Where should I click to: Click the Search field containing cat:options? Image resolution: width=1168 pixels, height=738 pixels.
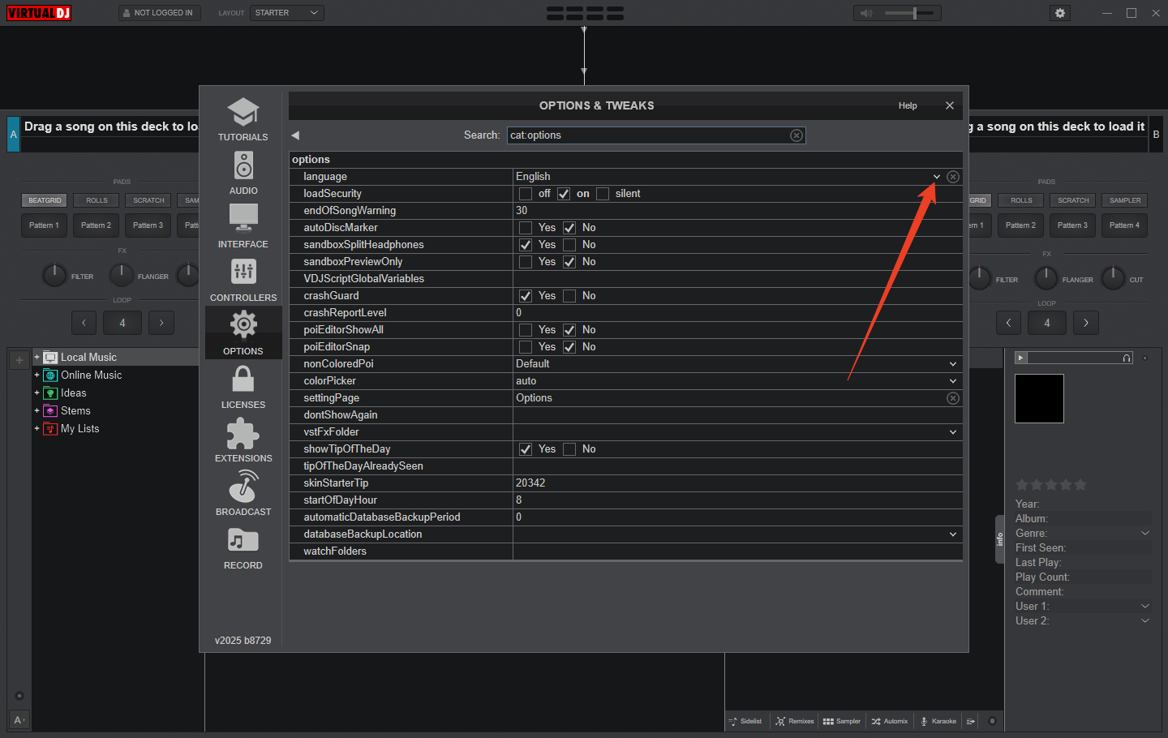656,135
